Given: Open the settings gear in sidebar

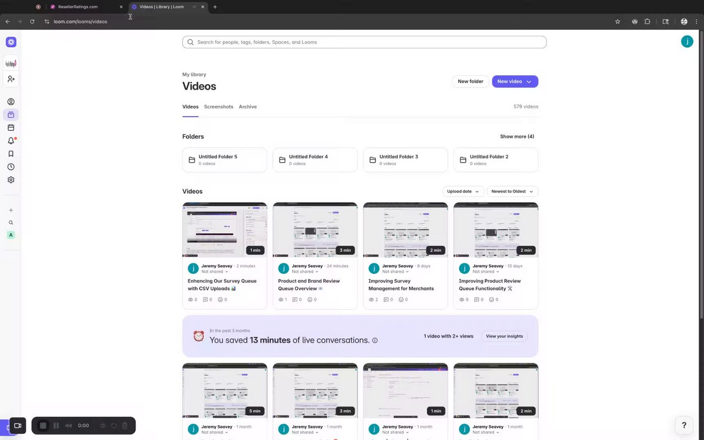Looking at the screenshot, I should pos(11,180).
